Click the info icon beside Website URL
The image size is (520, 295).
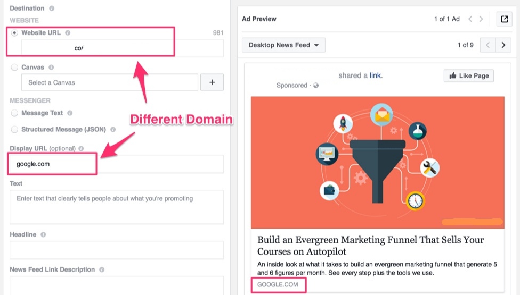point(68,33)
